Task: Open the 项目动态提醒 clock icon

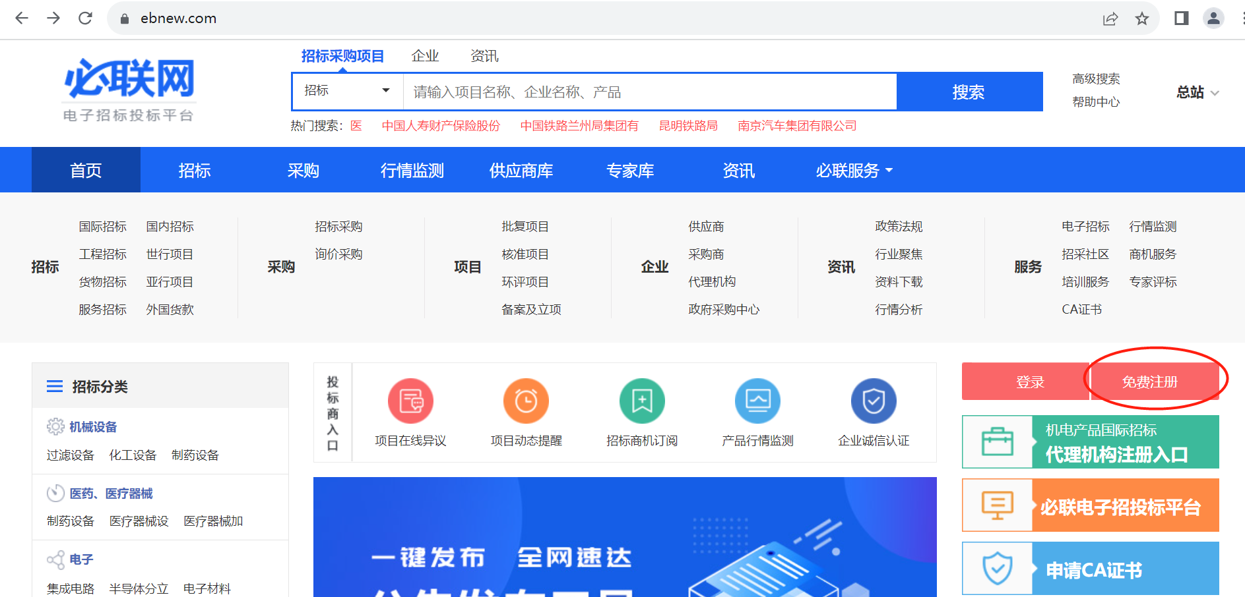Action: (526, 401)
